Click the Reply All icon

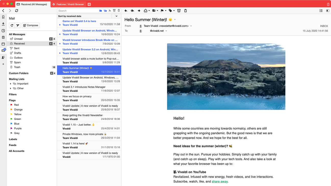pos(132,11)
